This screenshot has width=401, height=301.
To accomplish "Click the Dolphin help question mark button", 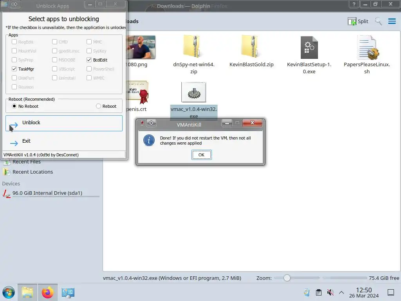I will (x=354, y=4).
